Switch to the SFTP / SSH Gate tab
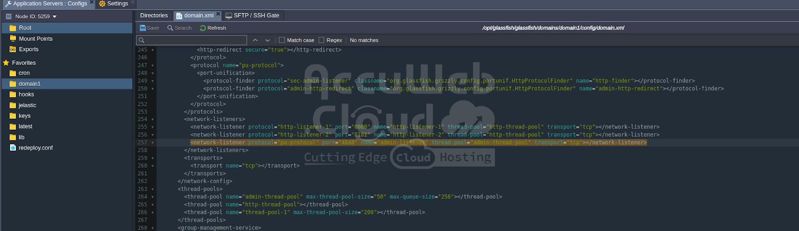 [x=252, y=15]
